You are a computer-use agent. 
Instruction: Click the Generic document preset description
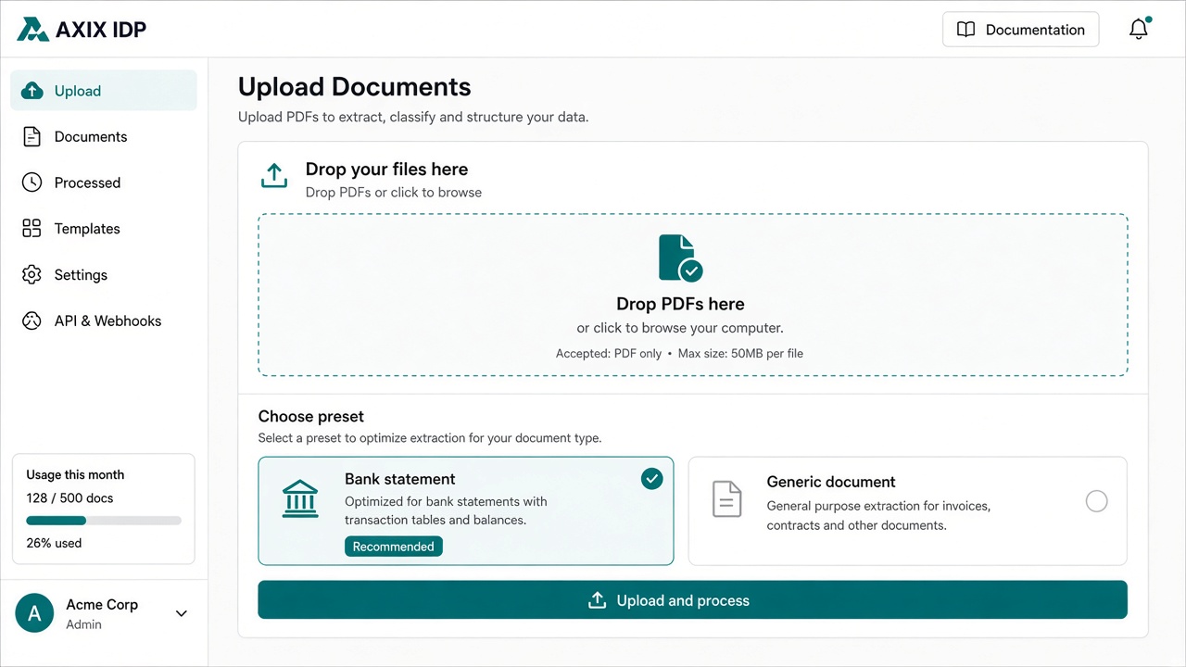tap(878, 516)
